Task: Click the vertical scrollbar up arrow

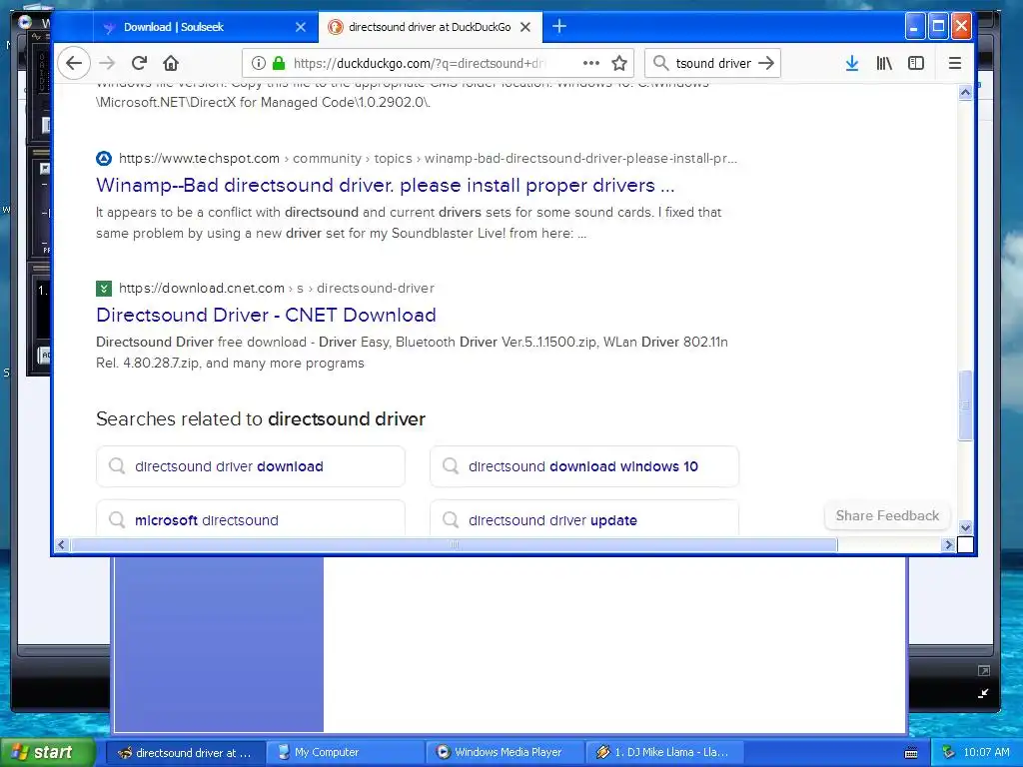Action: click(966, 93)
